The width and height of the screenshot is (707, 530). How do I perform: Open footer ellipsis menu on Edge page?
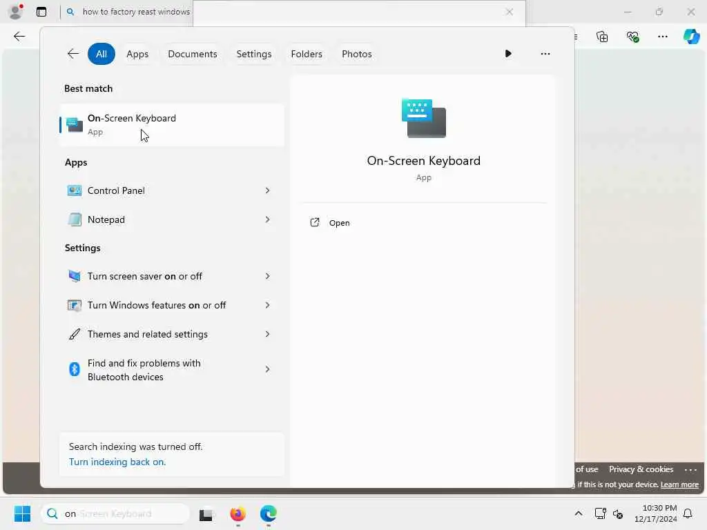pyautogui.click(x=690, y=469)
